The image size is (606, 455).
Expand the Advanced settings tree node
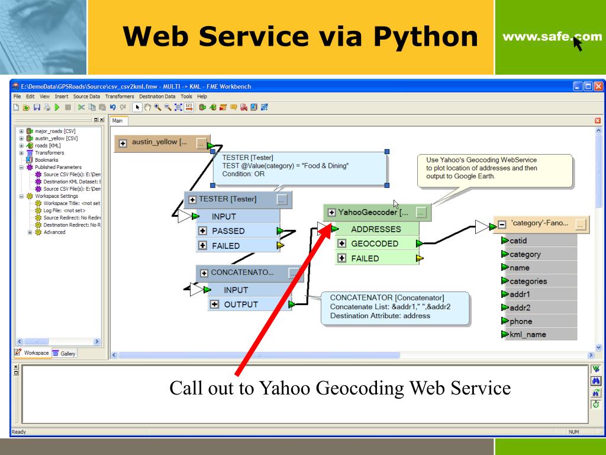pos(30,232)
